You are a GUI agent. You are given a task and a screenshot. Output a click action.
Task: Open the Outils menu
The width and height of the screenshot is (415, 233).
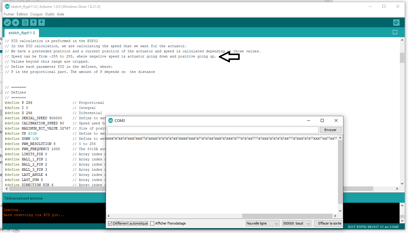click(x=50, y=14)
